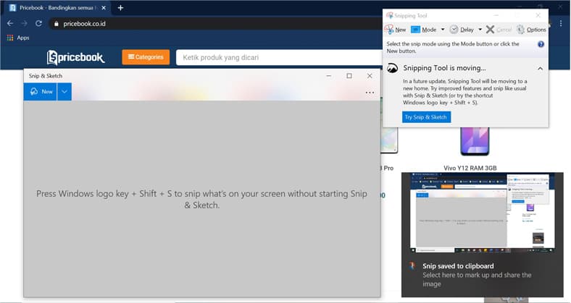The height and width of the screenshot is (303, 571).
Task: Click the pricebook site logo
Action: click(x=75, y=57)
